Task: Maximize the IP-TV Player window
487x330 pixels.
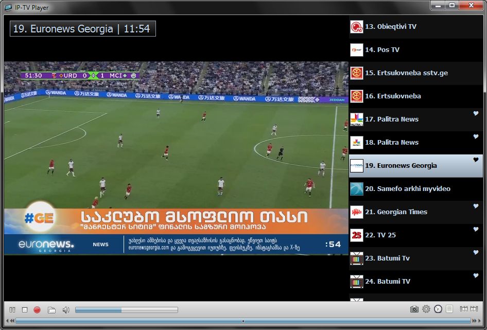Action: (x=452, y=5)
